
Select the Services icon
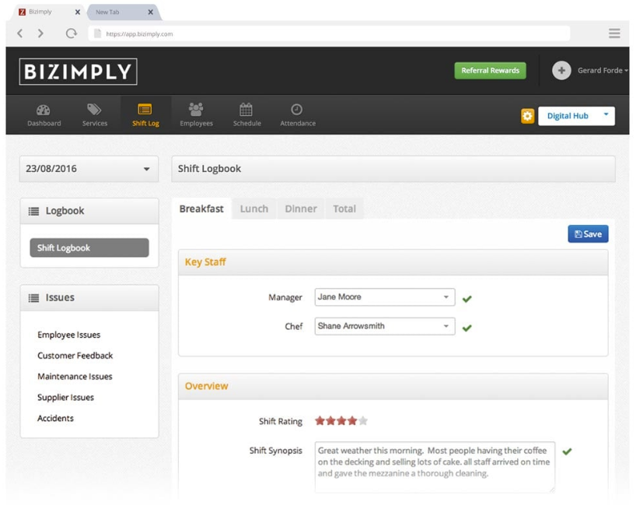(x=94, y=111)
